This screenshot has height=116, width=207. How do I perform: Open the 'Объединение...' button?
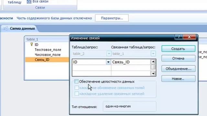[178, 69]
